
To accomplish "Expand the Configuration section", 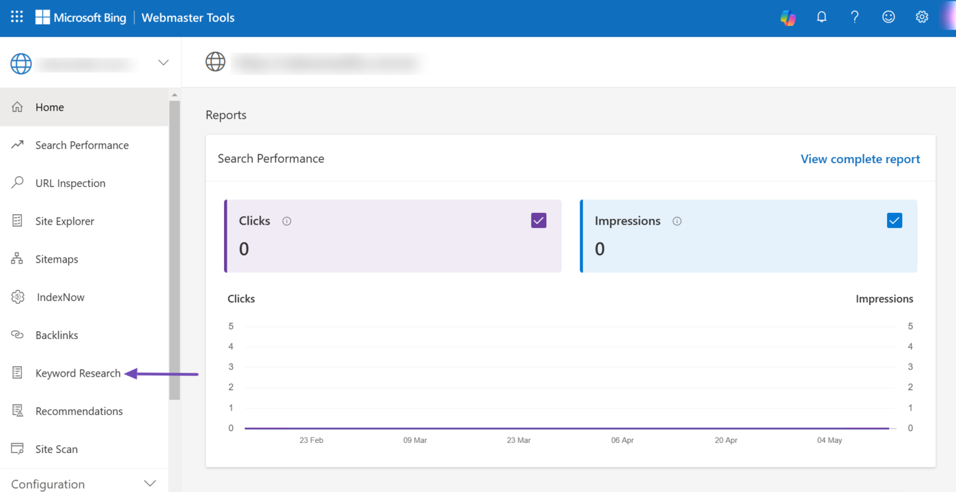I will [150, 484].
